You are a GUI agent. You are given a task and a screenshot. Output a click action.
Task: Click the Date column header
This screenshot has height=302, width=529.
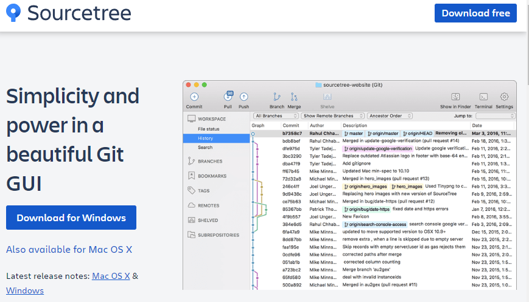[477, 125]
